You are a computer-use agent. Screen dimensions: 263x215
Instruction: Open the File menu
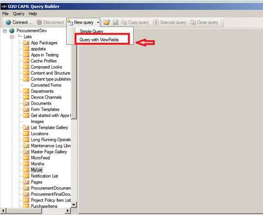[x=5, y=14]
